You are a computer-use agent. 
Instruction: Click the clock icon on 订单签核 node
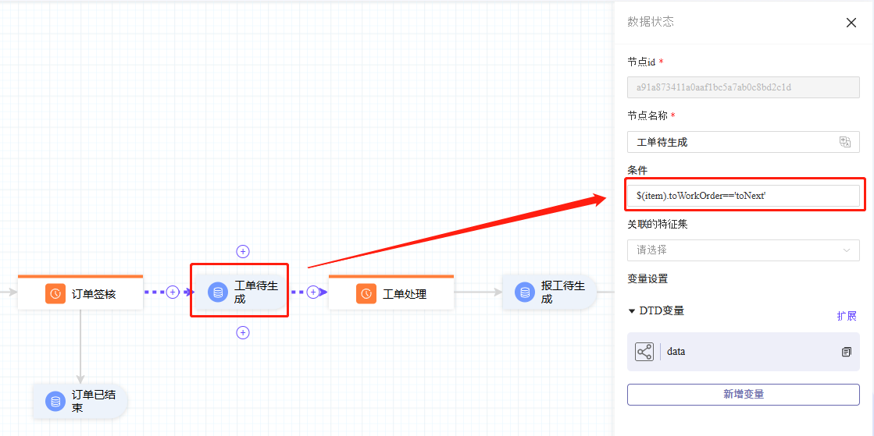[55, 294]
